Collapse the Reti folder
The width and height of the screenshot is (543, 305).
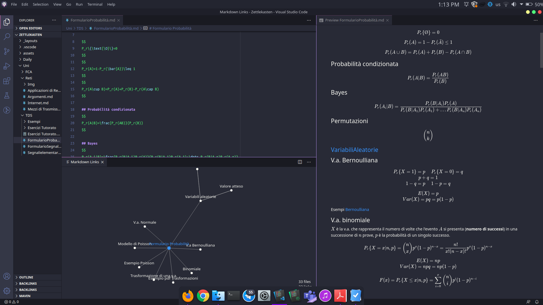(29, 78)
